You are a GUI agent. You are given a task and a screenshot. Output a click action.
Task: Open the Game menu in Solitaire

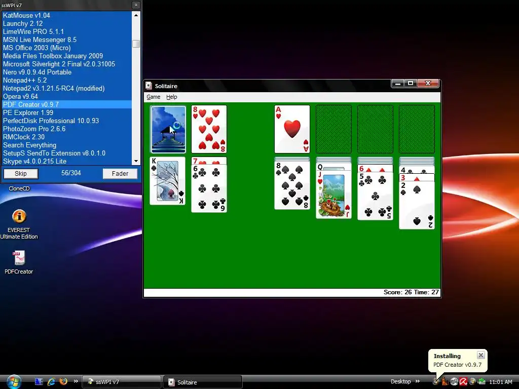click(153, 97)
